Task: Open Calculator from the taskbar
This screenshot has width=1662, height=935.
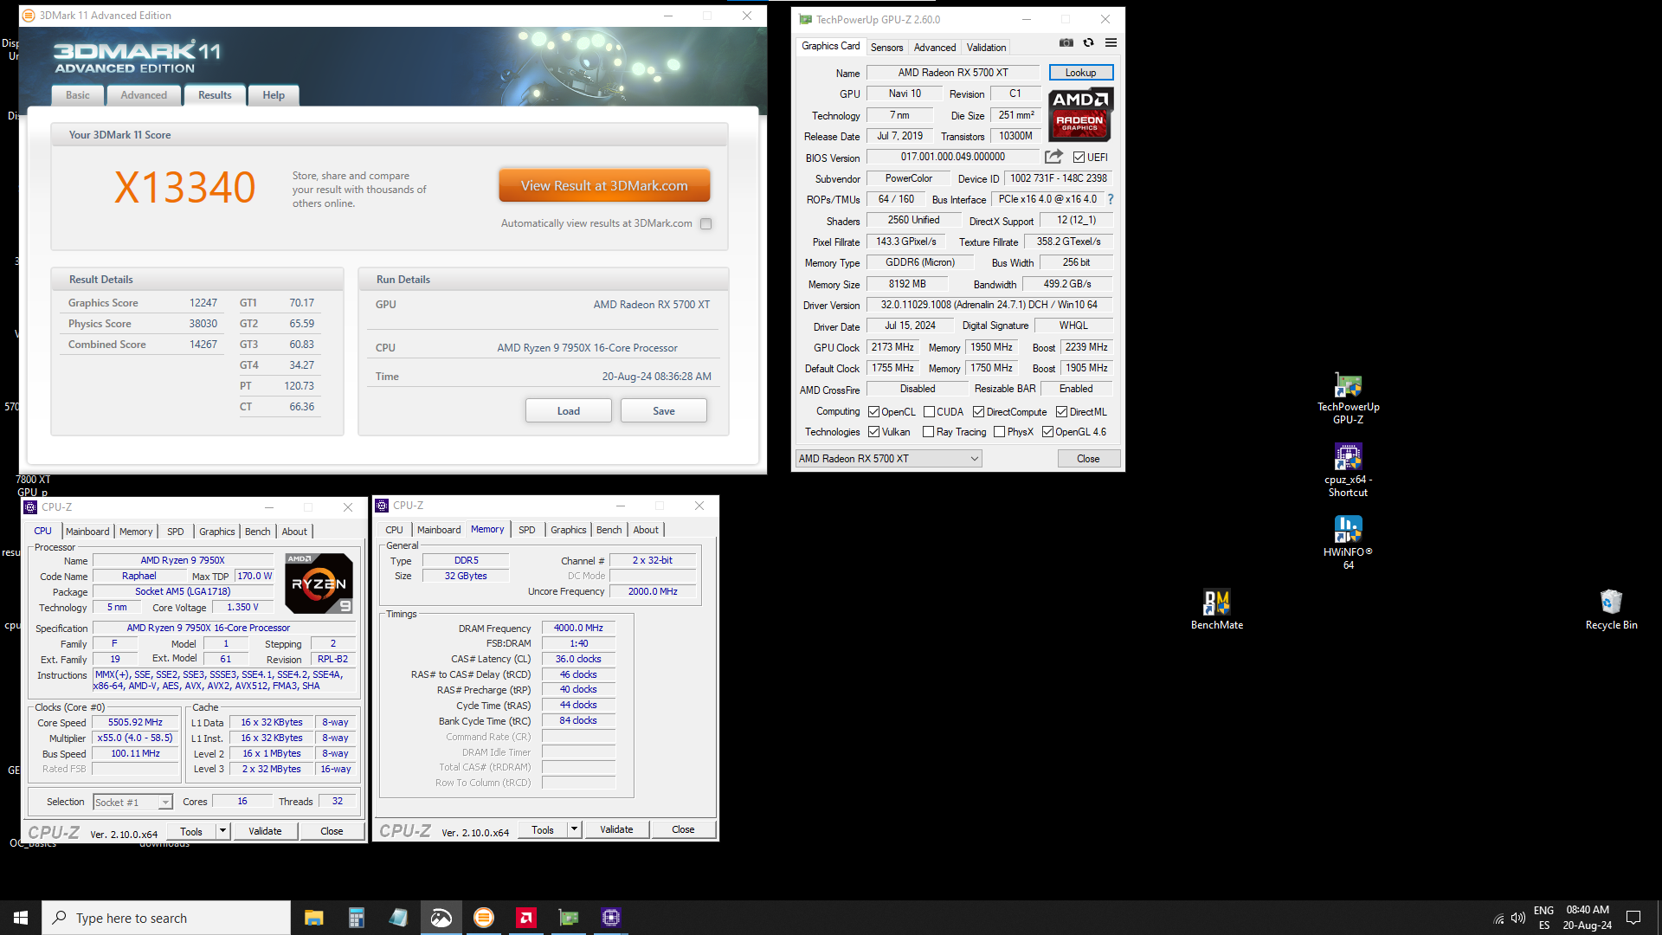Action: [x=356, y=918]
